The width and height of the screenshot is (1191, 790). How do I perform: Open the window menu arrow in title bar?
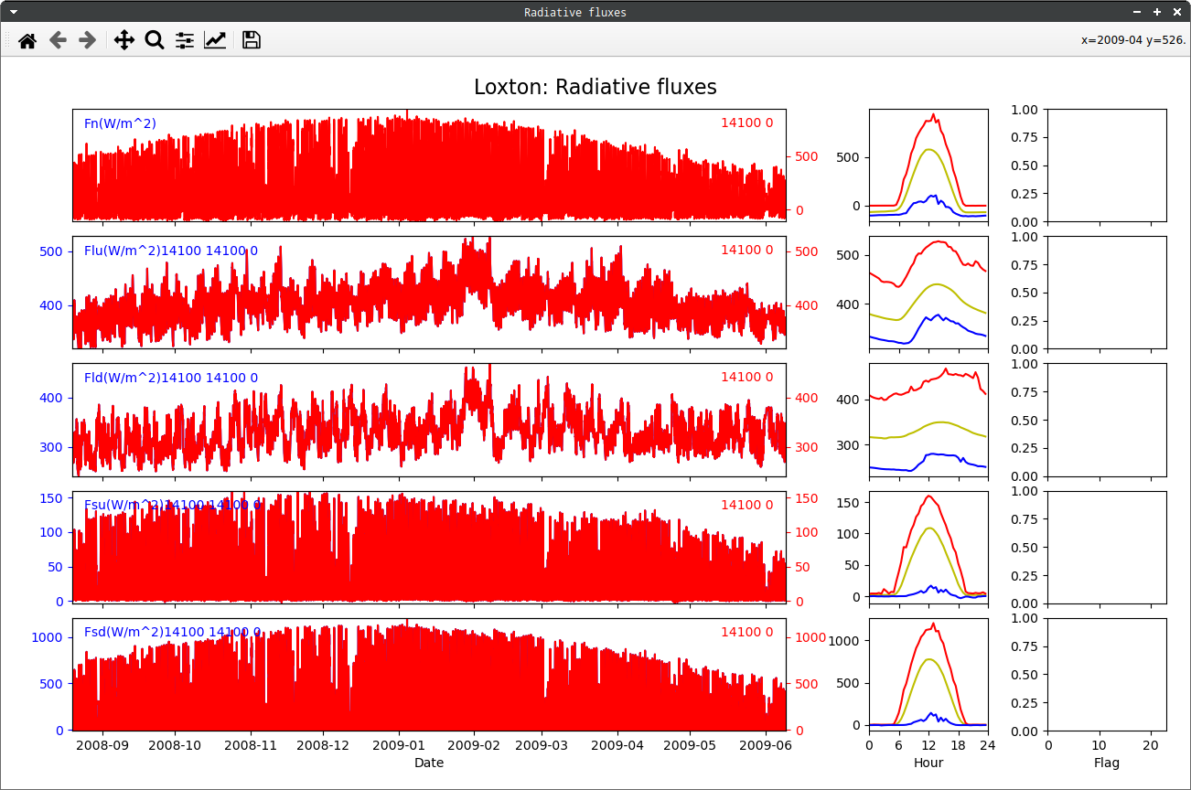click(x=14, y=12)
